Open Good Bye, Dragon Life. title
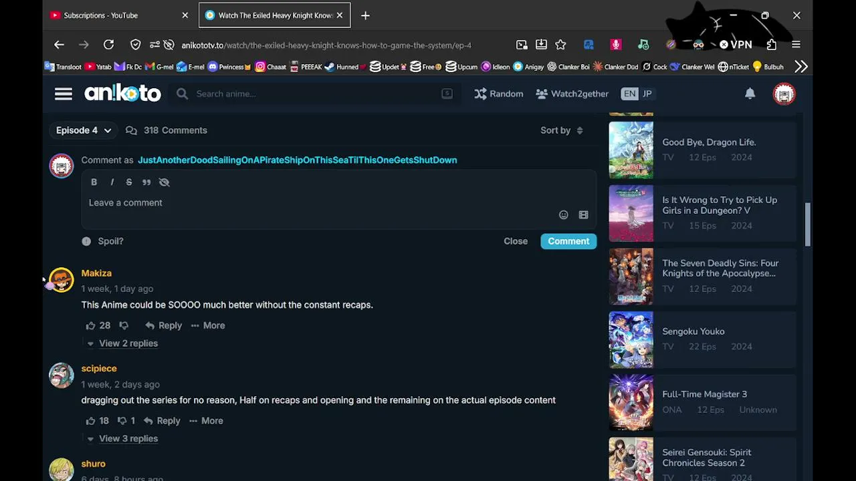Screen dimensions: 856x481 [709, 142]
